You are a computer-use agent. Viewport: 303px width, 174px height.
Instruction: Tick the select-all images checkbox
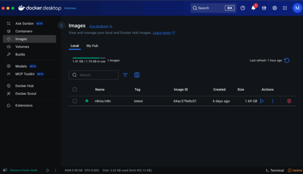click(75, 89)
